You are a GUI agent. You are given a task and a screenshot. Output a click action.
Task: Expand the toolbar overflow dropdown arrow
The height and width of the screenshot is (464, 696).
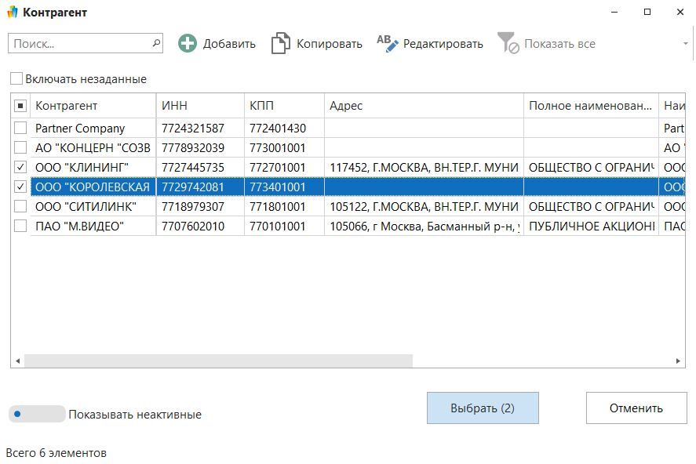(686, 44)
